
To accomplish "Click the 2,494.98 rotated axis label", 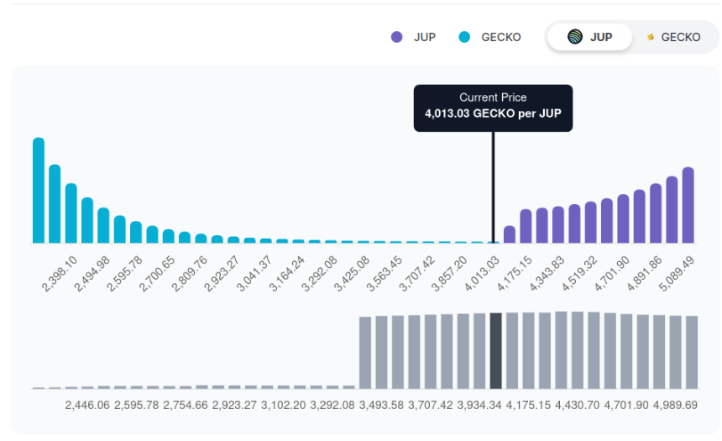I will pyautogui.click(x=92, y=274).
